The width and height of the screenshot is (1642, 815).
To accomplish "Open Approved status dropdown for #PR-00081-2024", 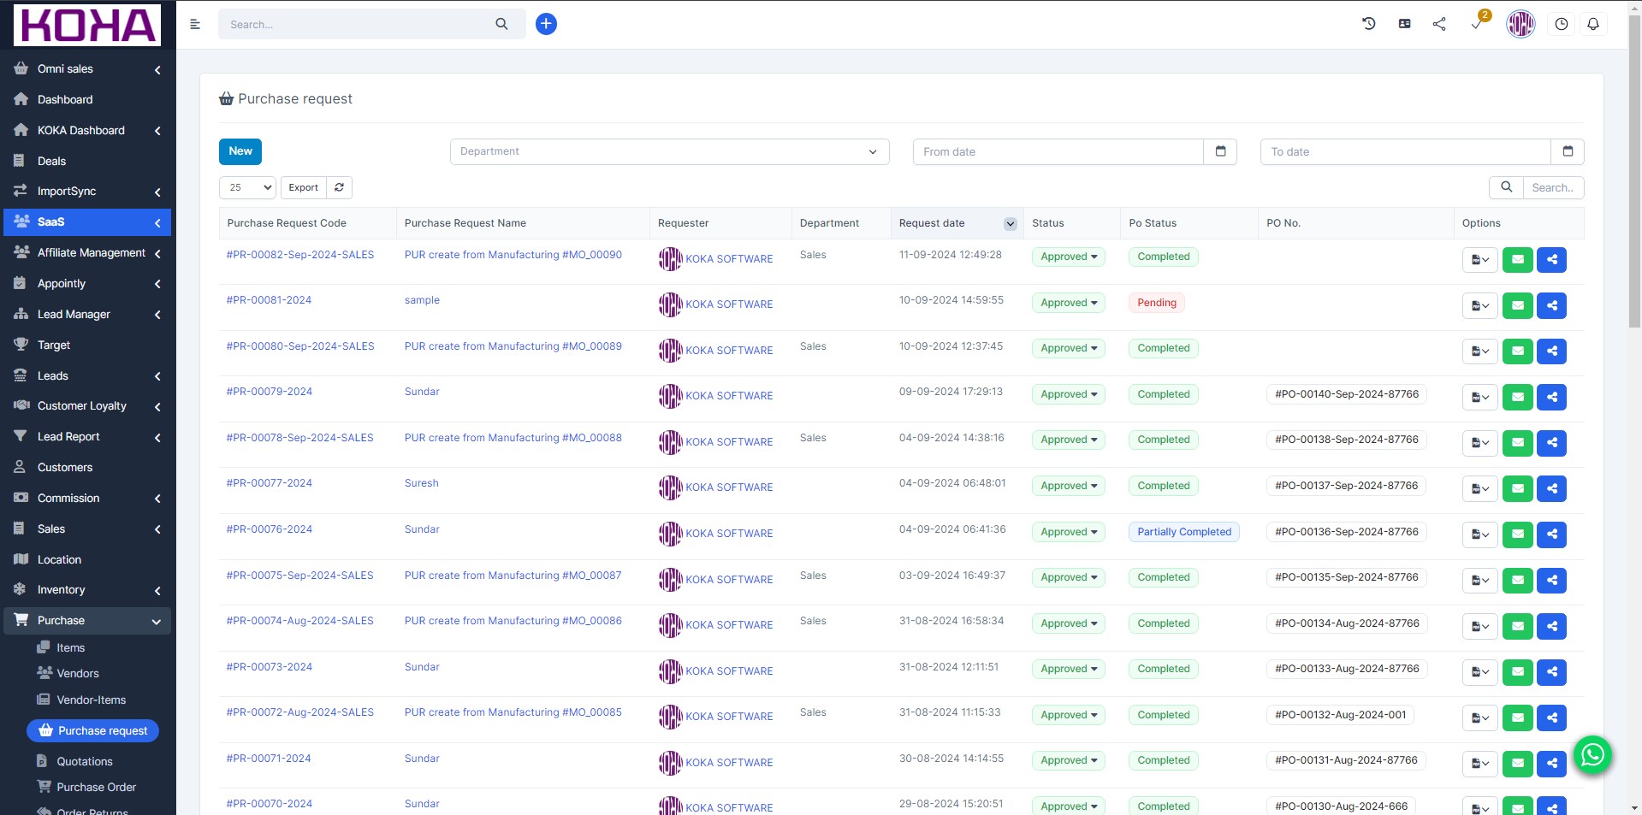I will (x=1068, y=303).
